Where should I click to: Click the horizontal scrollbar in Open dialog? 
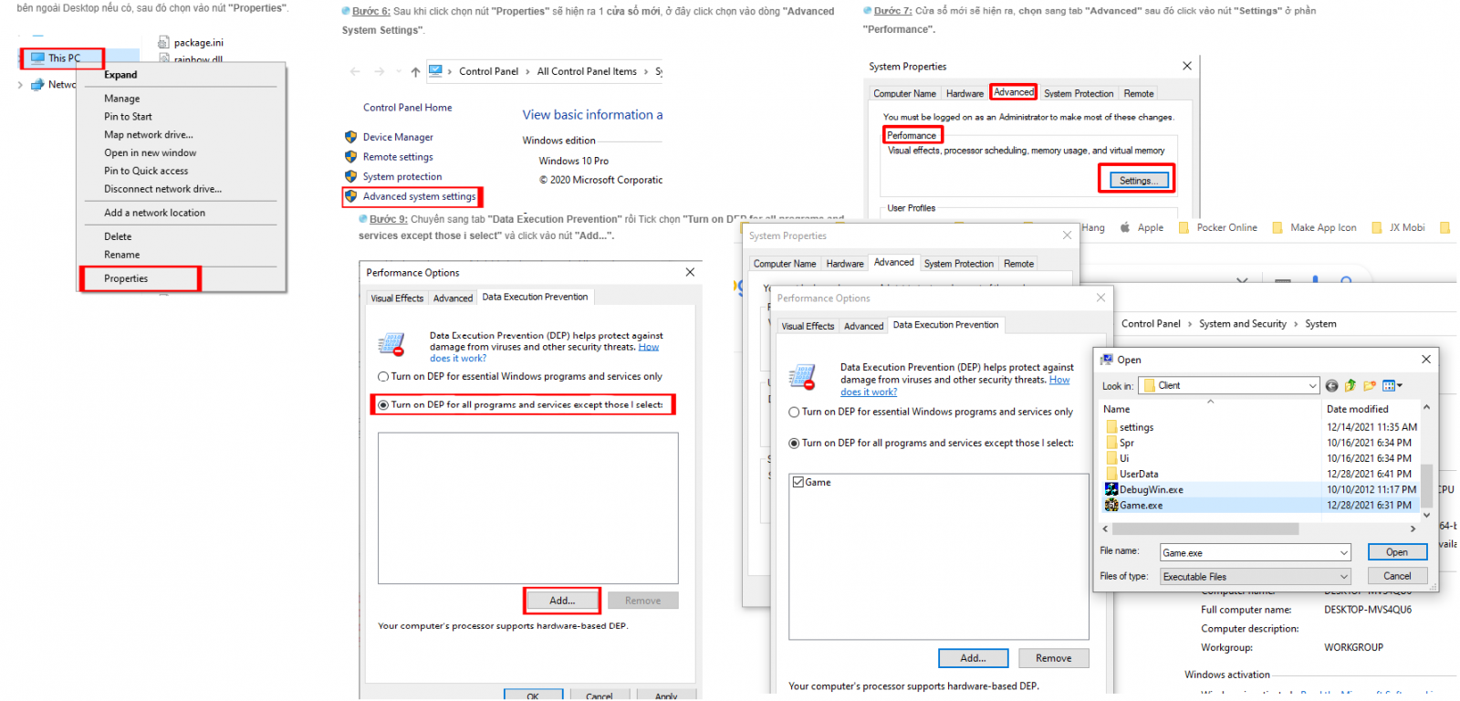[1259, 529]
